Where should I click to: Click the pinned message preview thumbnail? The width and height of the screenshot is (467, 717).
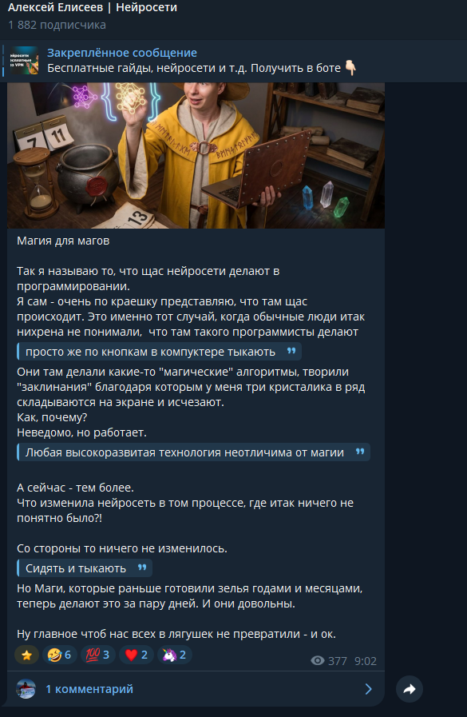pyautogui.click(x=24, y=61)
